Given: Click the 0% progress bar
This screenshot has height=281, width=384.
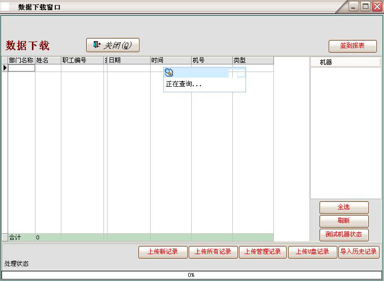Looking at the screenshot, I should 191,275.
